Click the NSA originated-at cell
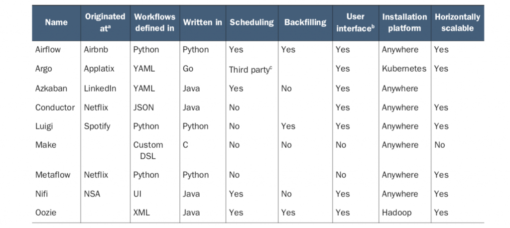The height and width of the screenshot is (228, 510). pyautogui.click(x=92, y=194)
